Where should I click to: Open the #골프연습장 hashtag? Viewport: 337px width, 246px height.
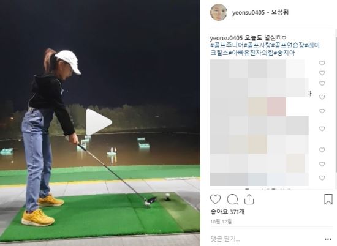[287, 45]
